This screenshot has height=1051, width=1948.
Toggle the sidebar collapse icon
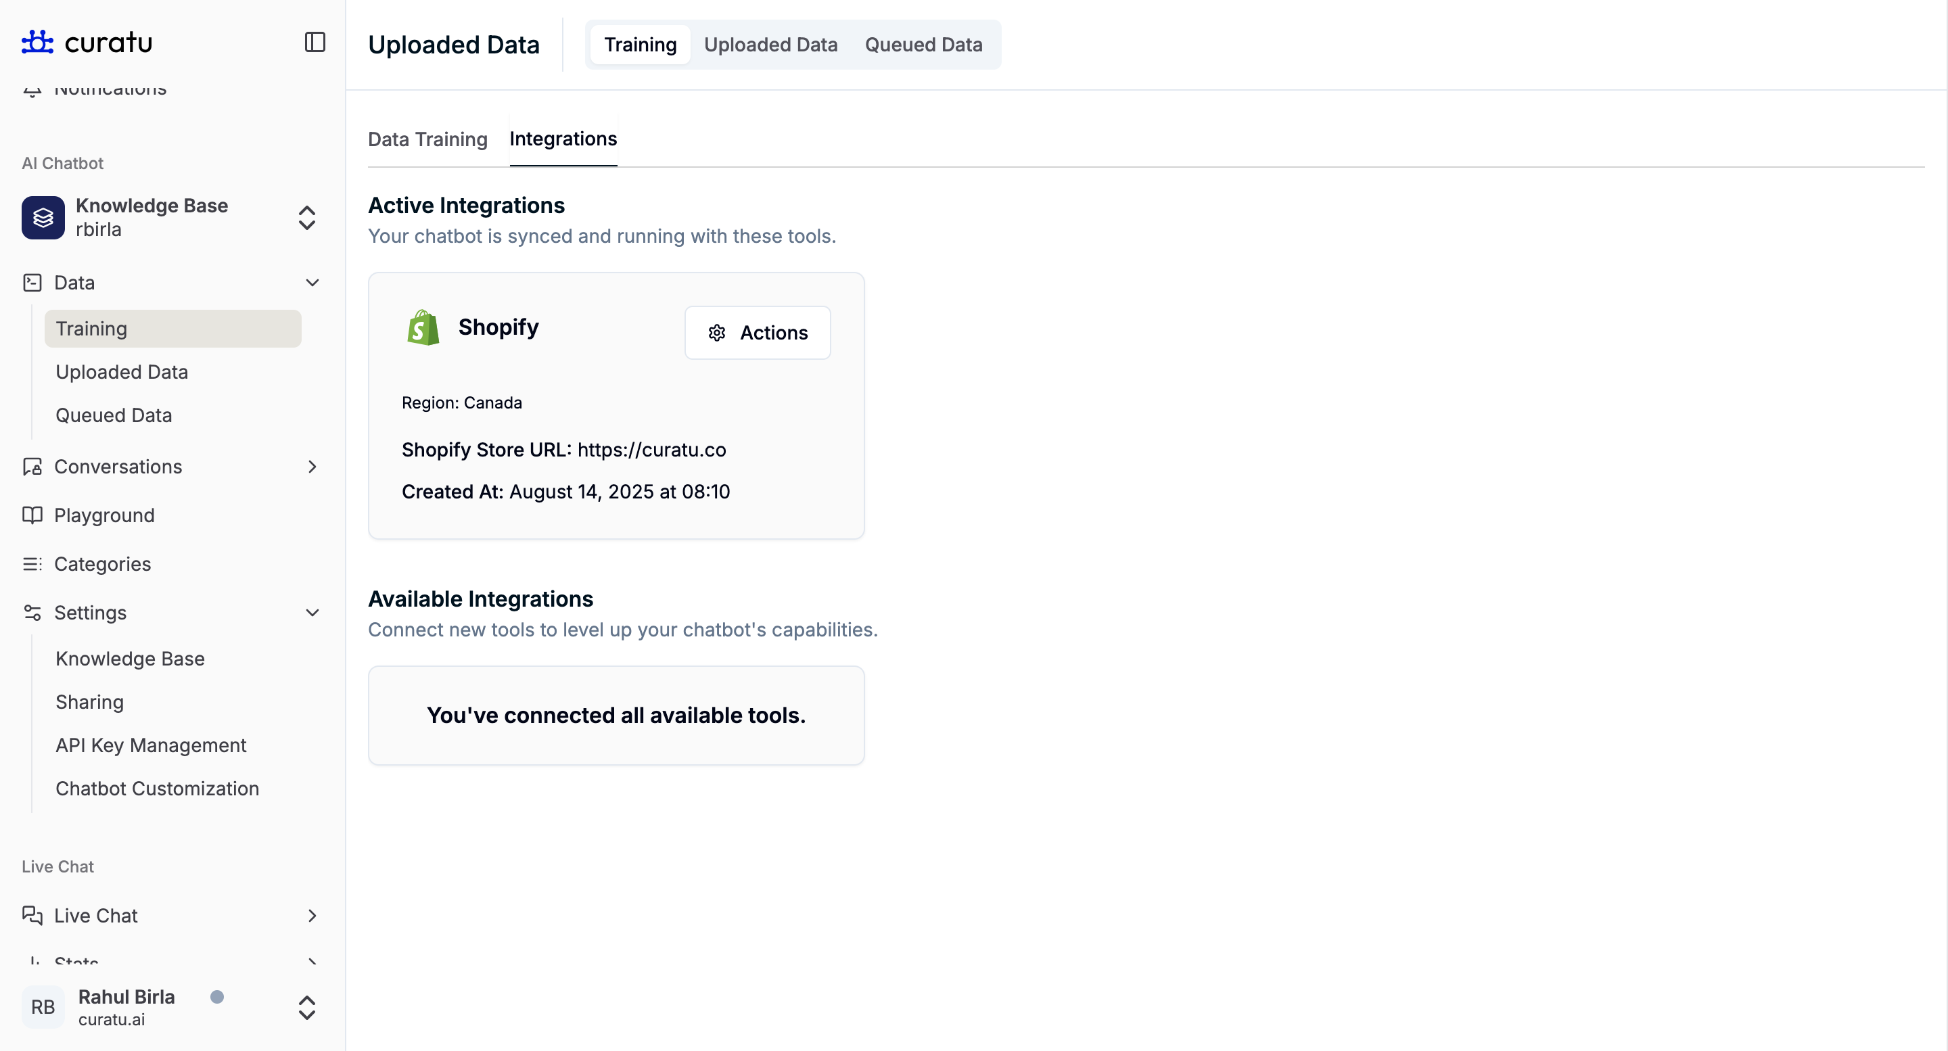[315, 43]
